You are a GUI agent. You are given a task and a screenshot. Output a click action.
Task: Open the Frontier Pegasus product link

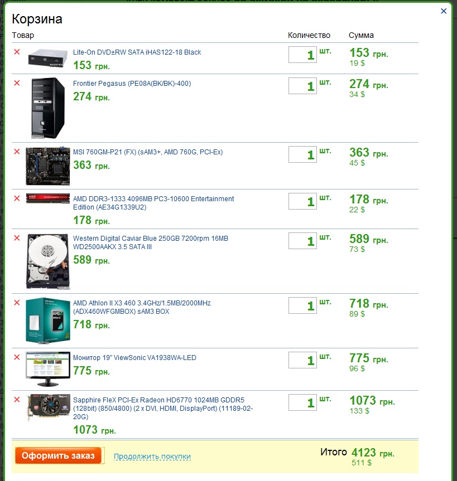[132, 84]
